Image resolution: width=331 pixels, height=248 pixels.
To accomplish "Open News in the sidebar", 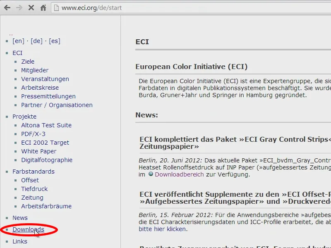I will click(20, 218).
